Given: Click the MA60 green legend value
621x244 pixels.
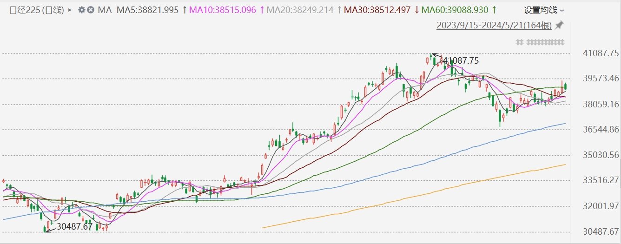Looking at the screenshot, I should click(x=458, y=10).
